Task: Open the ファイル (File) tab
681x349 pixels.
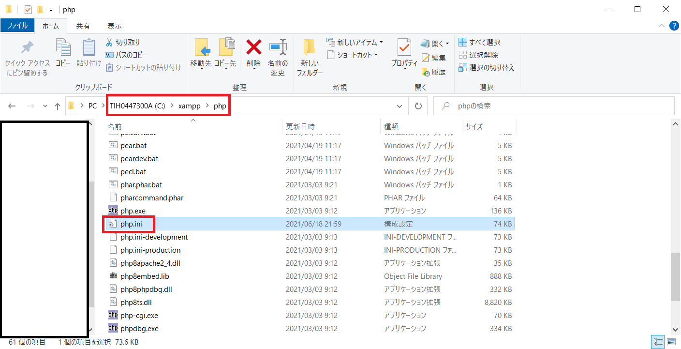Action: click(x=17, y=26)
